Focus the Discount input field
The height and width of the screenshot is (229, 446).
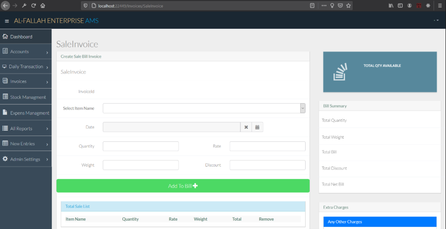pyautogui.click(x=267, y=165)
